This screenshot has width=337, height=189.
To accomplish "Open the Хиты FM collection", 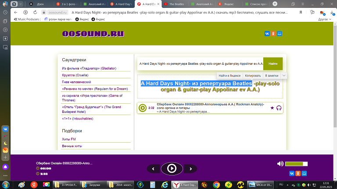I will [x=69, y=139].
